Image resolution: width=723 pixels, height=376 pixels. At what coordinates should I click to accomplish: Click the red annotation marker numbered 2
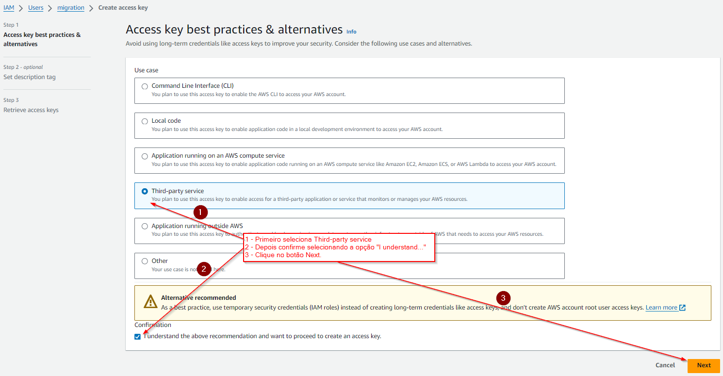[x=204, y=269]
